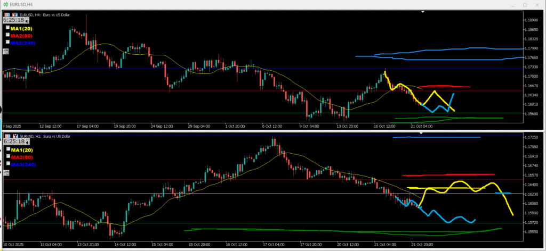Click '17 Oct 04:00' on the H1 time axis

coord(274,244)
